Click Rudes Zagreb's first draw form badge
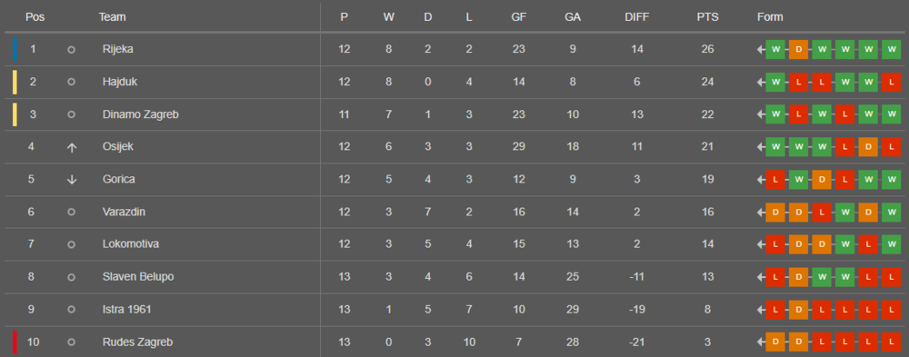The image size is (909, 357). coord(775,342)
